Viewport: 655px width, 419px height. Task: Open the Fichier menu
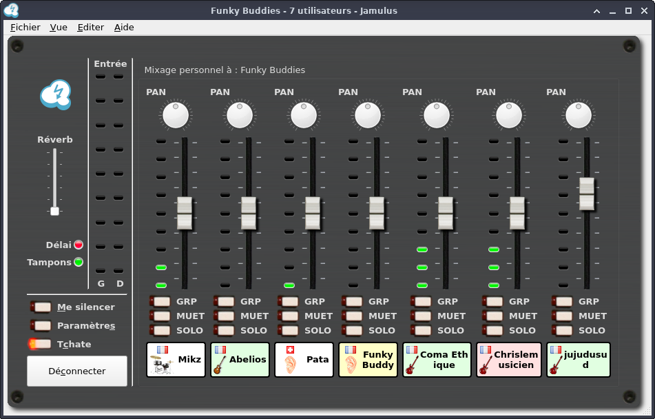tap(25, 27)
